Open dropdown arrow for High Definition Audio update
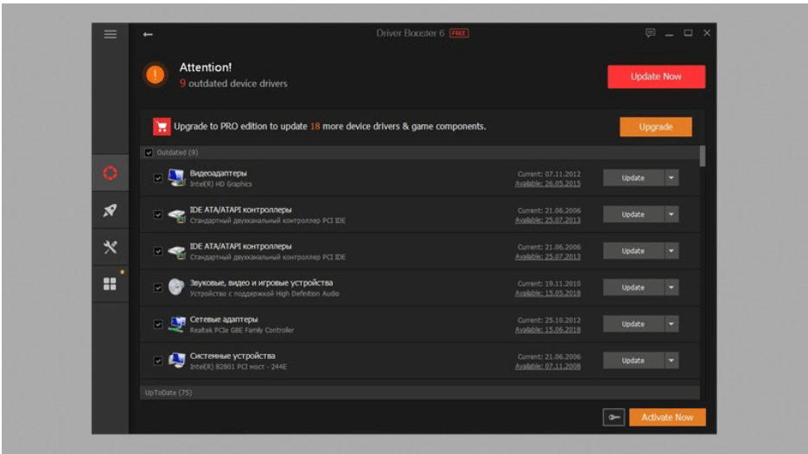The height and width of the screenshot is (454, 808). click(x=671, y=287)
